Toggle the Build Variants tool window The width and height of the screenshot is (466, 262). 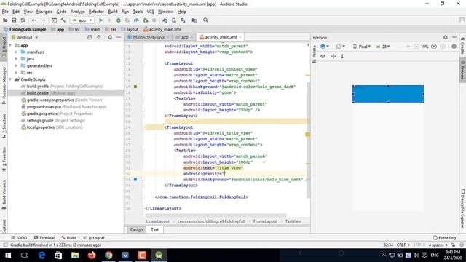4,194
